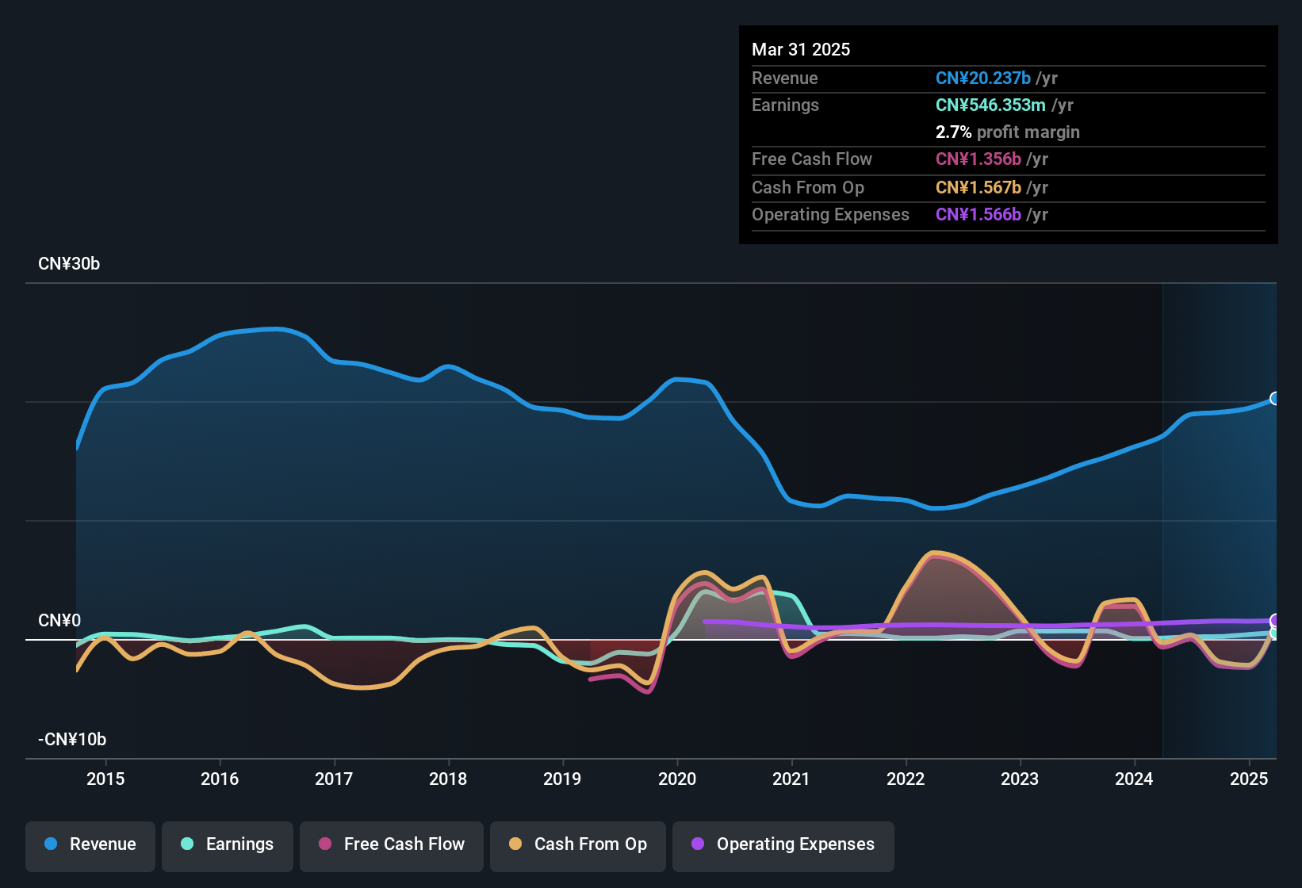The image size is (1302, 888).
Task: Select the Revenue endpoint marker on the chart
Action: coord(1275,399)
